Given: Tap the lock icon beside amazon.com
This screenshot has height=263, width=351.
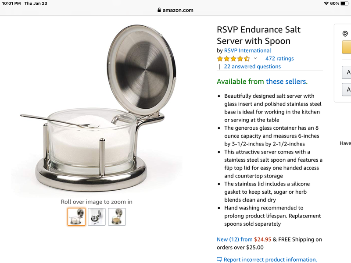Looking at the screenshot, I should [159, 10].
